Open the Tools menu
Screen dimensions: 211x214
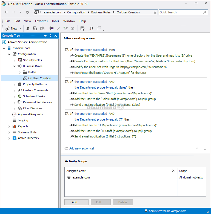click(x=55, y=21)
